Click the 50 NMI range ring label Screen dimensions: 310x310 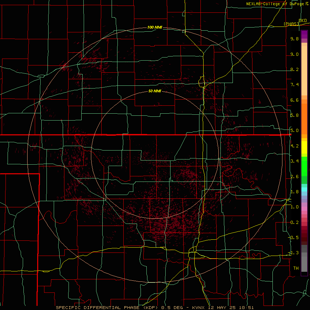pos(155,91)
